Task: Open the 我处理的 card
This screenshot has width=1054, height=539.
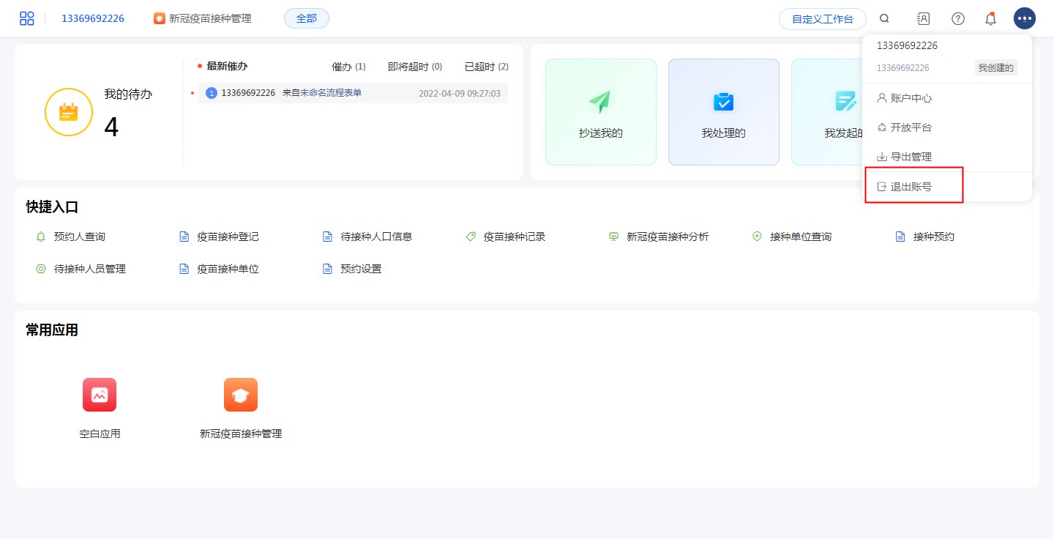Action: (723, 112)
